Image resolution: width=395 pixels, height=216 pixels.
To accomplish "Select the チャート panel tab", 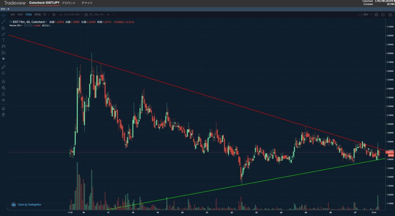I will click(5, 9).
